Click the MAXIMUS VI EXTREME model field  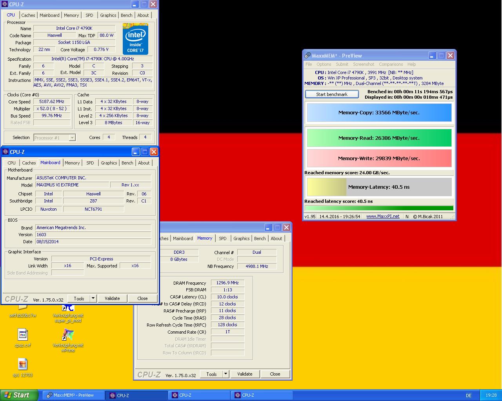[72, 185]
